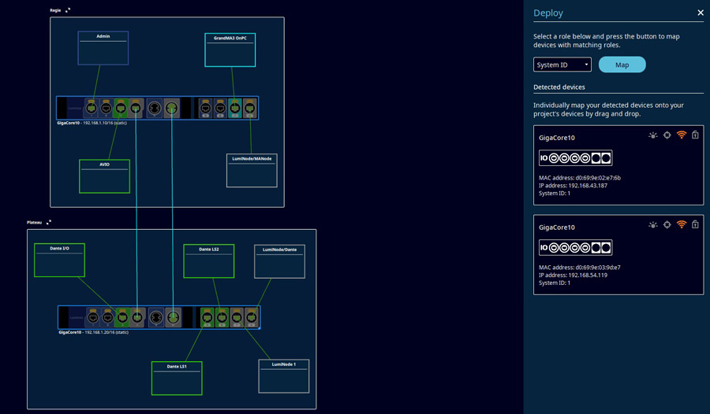The width and height of the screenshot is (710, 414).
Task: Select empty port 2 on the Plateau switch
Action: tap(107, 318)
